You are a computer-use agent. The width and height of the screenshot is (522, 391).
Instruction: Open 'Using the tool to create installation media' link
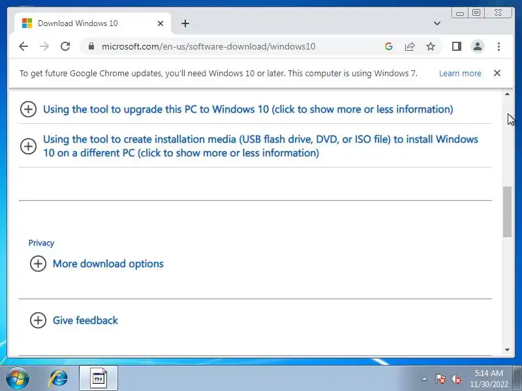tap(260, 146)
